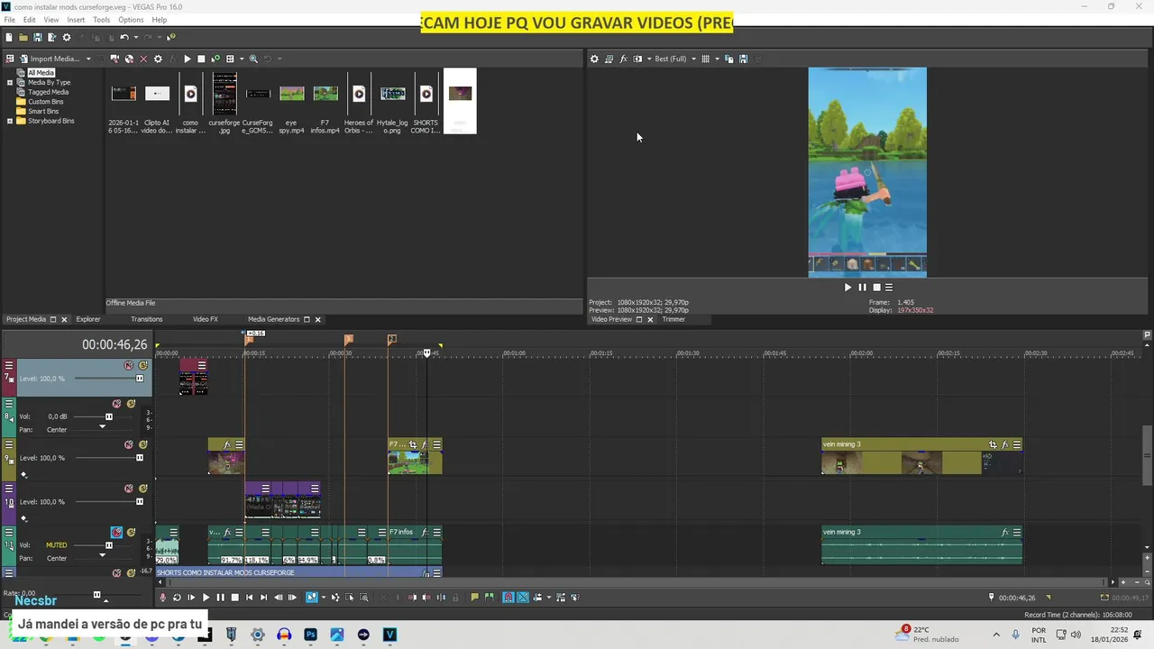The height and width of the screenshot is (649, 1154).
Task: Save project with floppy disk icon
Action: (37, 38)
